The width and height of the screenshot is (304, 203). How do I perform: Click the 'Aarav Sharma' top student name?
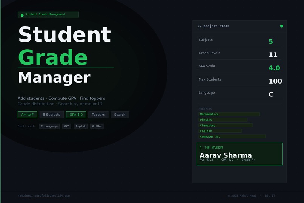coord(226,155)
